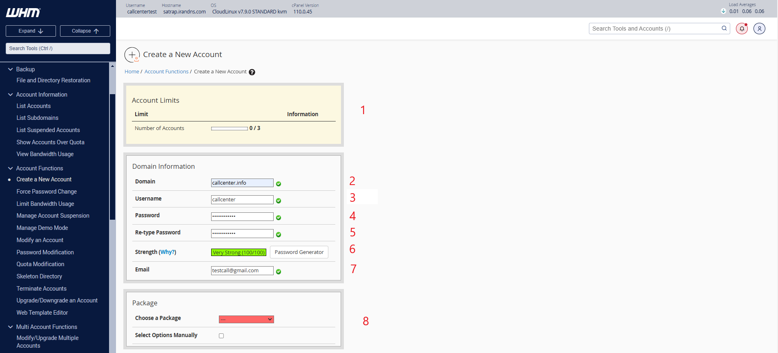Collapse the Account Information section
The height and width of the screenshot is (353, 778).
tap(11, 95)
